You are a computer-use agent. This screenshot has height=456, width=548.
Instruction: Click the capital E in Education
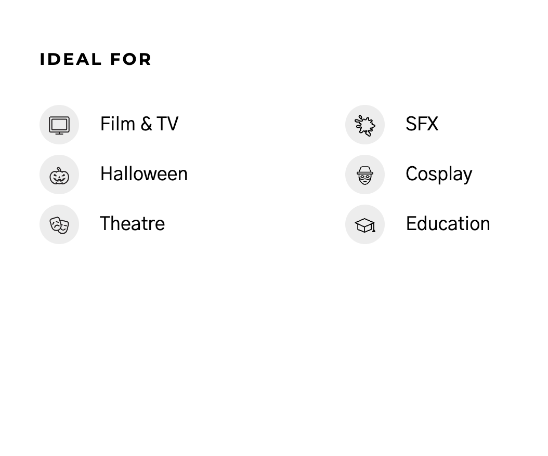[x=411, y=224]
